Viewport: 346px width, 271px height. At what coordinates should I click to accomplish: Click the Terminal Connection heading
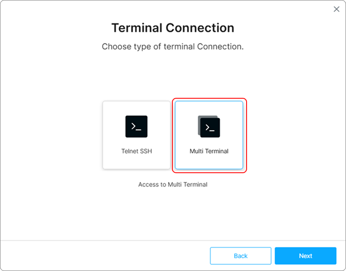pos(173,28)
